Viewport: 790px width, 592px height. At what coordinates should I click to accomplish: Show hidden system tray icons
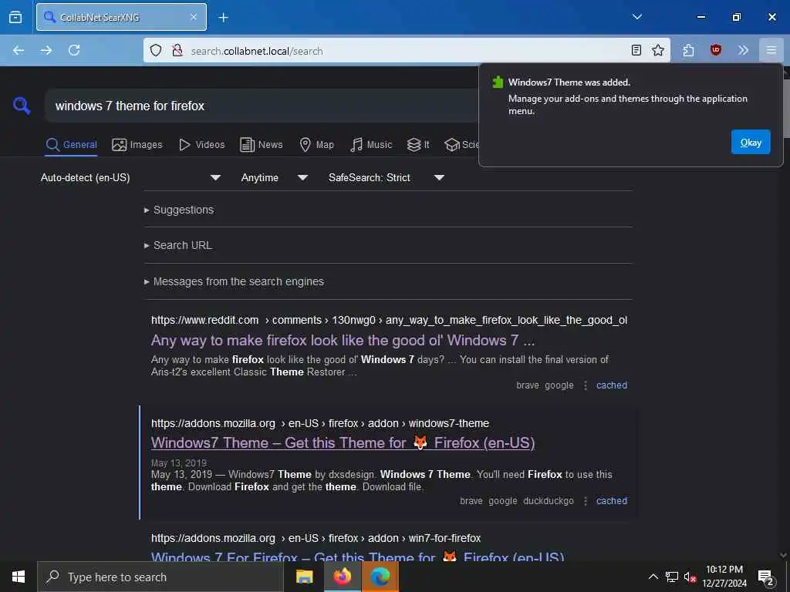653,577
